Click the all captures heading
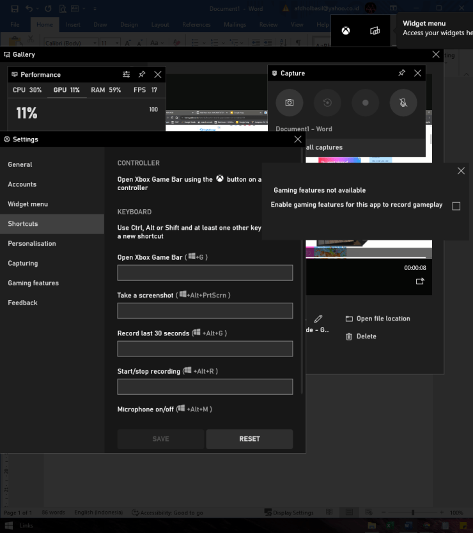The width and height of the screenshot is (473, 533). [324, 147]
